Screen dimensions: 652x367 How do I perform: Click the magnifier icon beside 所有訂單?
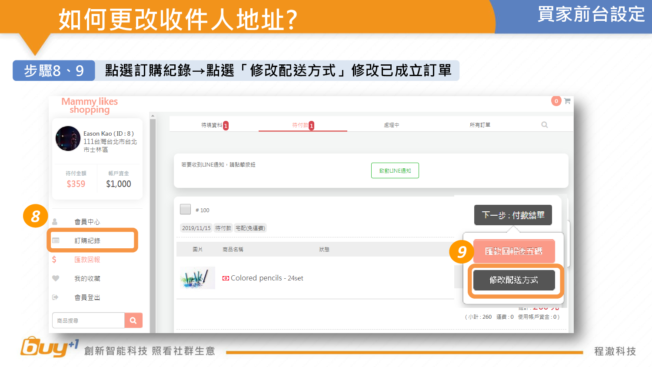click(x=544, y=125)
